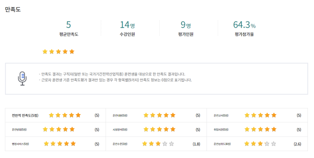The width and height of the screenshot is (314, 158).
Task: Click the 만족도 section heading
Action: coord(13,9)
